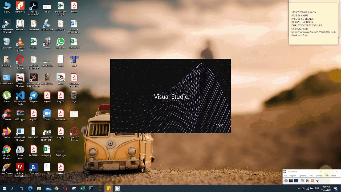341x192 pixels.
Task: Select the EPSON Scan desktop icon
Action: pyautogui.click(x=47, y=25)
